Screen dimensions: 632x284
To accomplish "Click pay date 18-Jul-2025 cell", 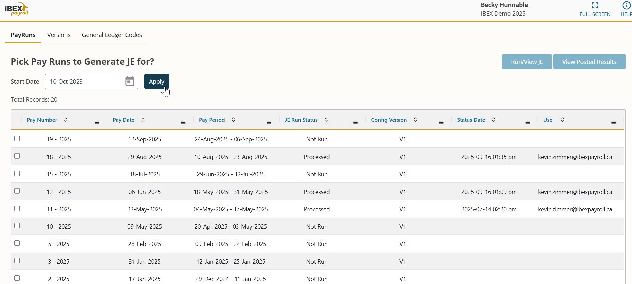I will 145,174.
